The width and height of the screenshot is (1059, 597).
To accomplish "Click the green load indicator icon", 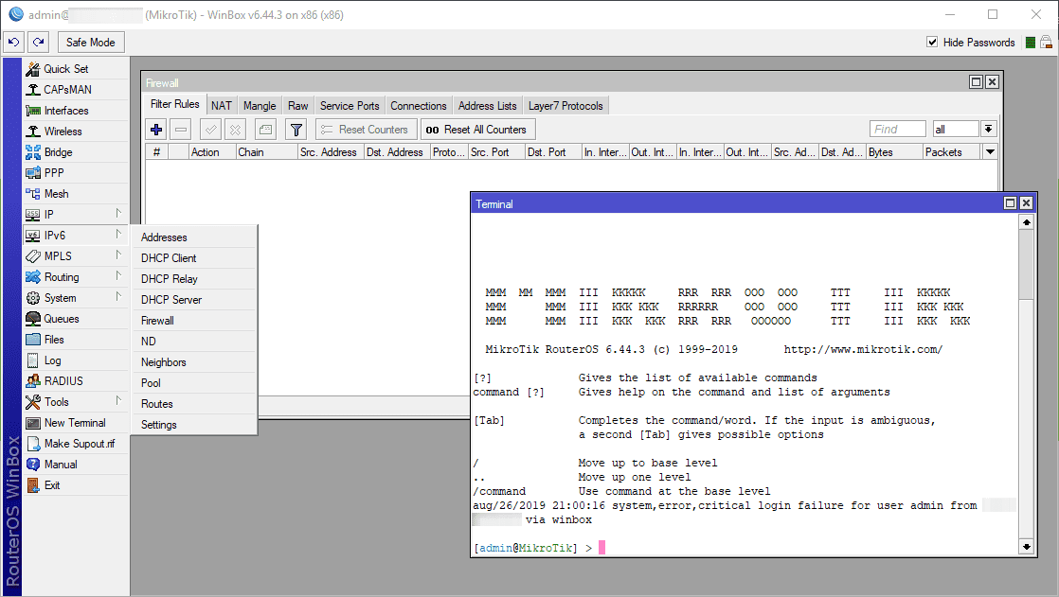I will [1030, 43].
